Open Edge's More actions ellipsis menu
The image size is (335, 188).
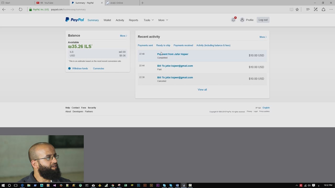pyautogui.click(x=331, y=9)
